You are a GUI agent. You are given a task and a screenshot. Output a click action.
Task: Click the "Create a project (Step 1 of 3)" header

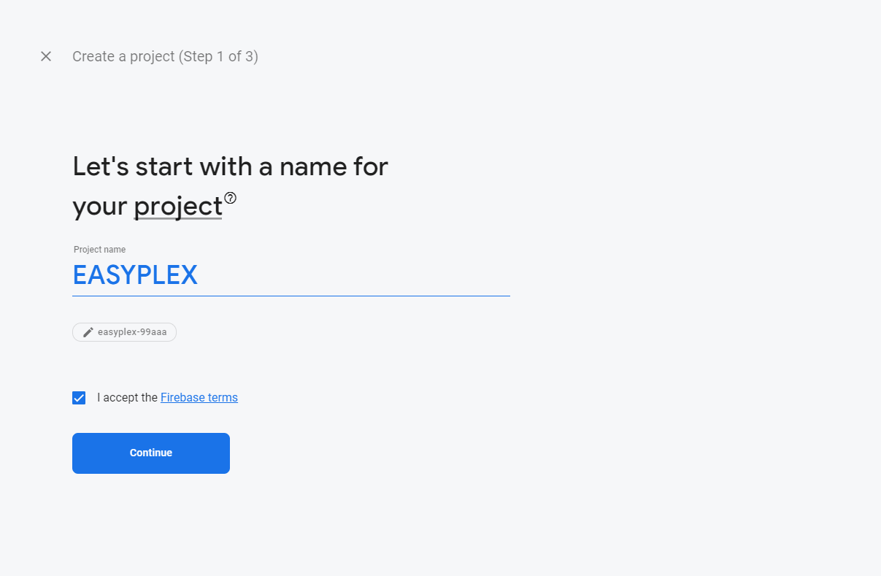coord(166,55)
